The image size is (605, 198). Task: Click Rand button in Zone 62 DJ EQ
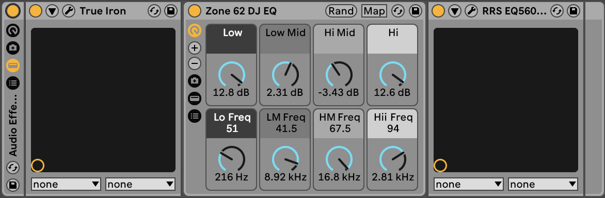[341, 11]
